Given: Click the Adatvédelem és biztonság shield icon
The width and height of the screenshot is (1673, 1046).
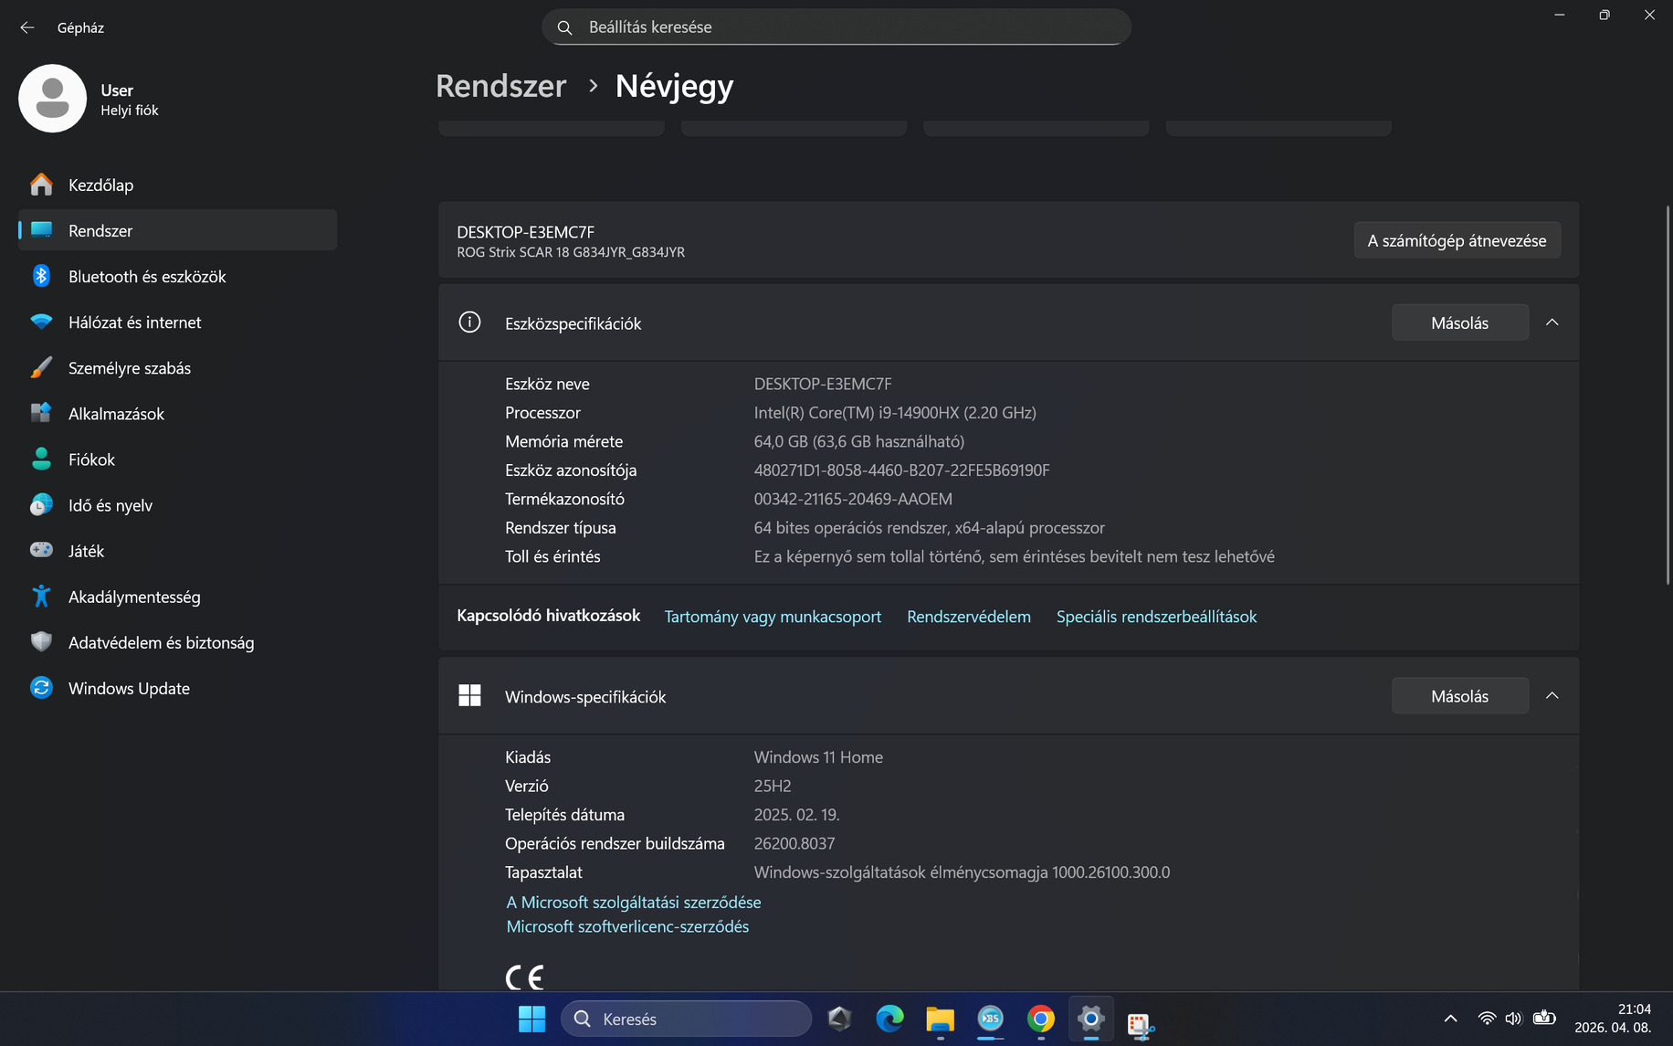Looking at the screenshot, I should click(x=41, y=641).
